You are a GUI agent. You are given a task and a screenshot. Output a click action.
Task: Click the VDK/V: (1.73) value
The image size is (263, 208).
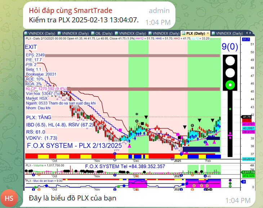pos(41,138)
